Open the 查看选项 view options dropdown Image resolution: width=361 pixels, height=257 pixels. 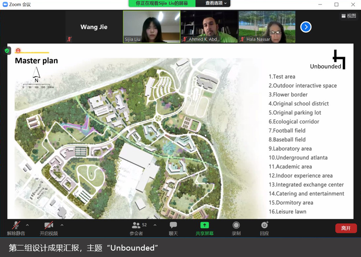point(216,3)
